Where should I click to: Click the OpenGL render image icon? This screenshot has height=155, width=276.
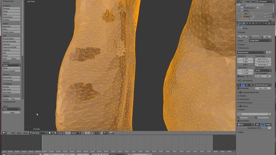[x=110, y=133]
